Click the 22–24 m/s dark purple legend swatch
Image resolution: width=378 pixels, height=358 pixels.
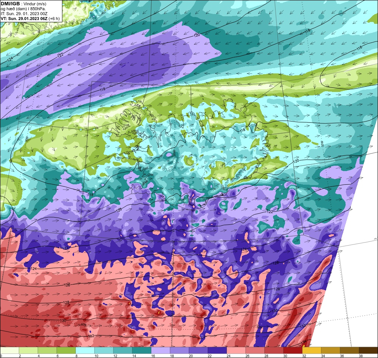coord(217,350)
